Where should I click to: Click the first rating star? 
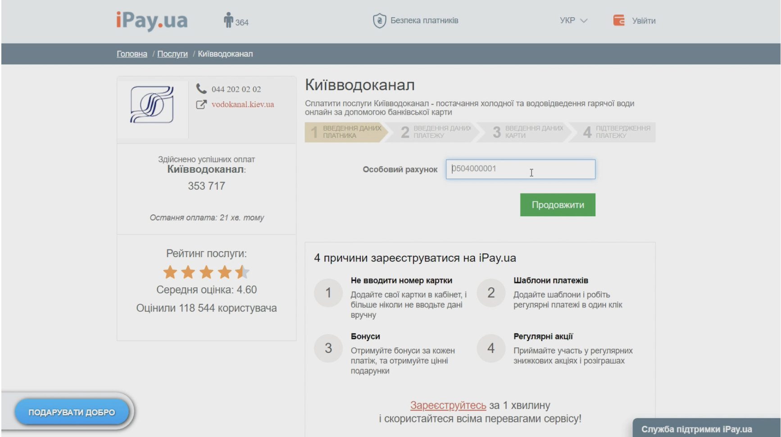tap(170, 272)
